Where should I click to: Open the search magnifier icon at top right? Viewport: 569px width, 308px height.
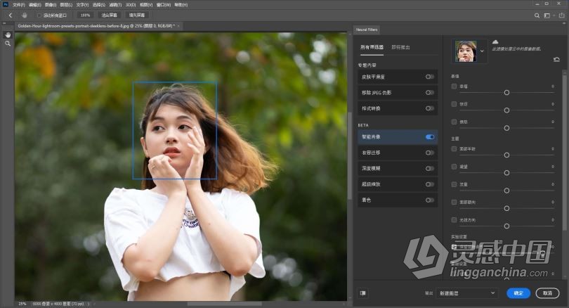point(537,15)
